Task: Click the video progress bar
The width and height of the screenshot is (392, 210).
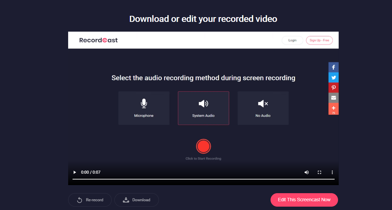Action: coord(203,179)
